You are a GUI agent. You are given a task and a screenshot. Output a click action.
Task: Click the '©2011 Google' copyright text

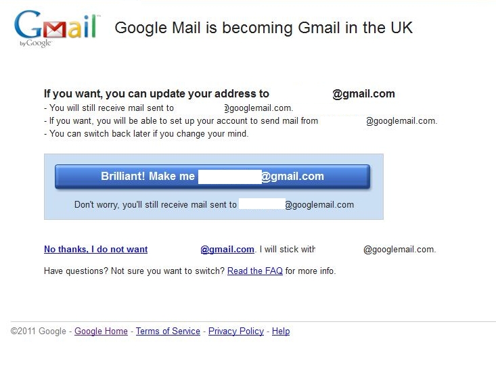coord(39,331)
